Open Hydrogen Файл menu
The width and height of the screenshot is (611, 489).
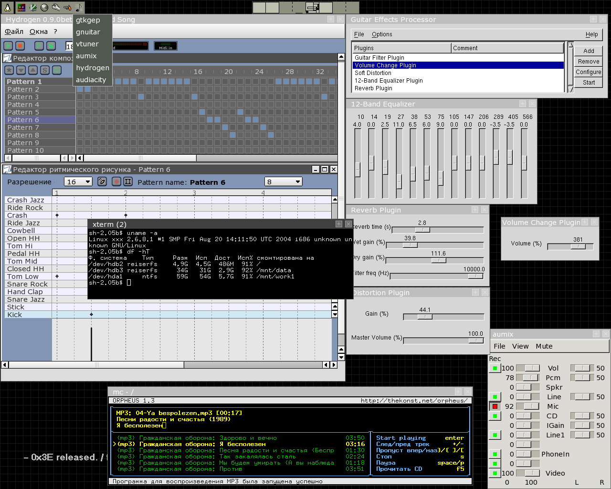[14, 32]
